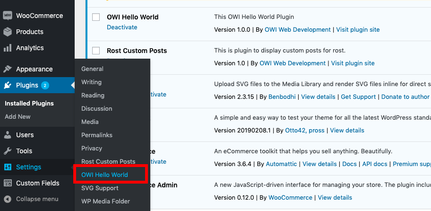Open General settings from flyout
Viewport: 431px width, 211px height.
92,69
